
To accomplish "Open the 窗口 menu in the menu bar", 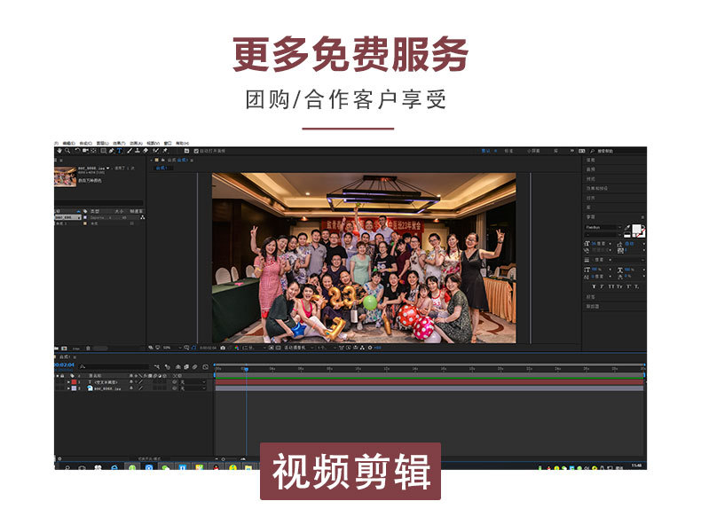I will pos(168,143).
